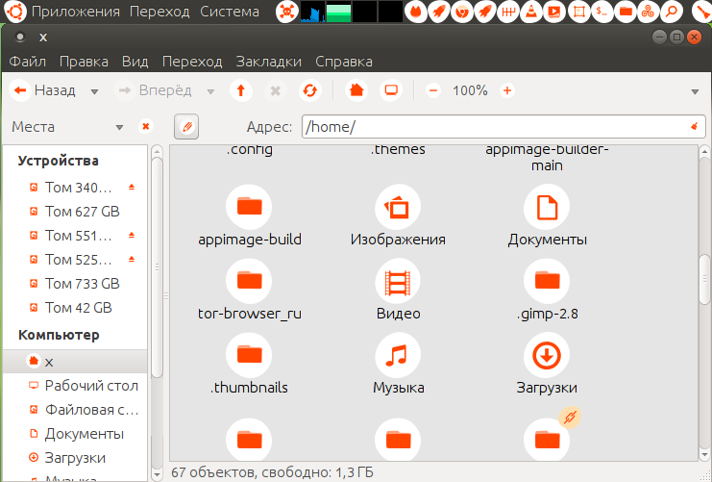Reload the current folder
Screen dimensions: 712x482
coord(309,90)
